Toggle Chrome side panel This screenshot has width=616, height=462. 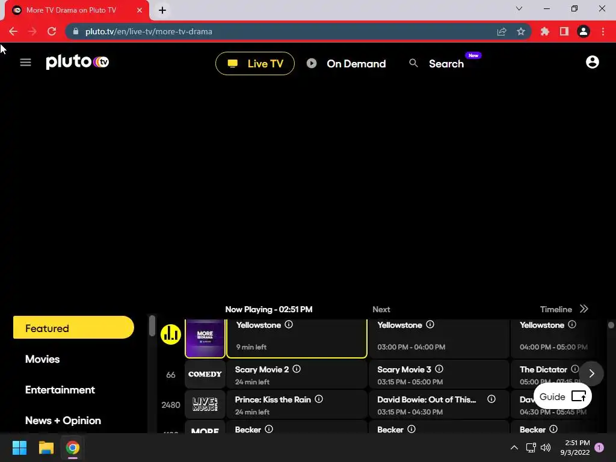pyautogui.click(x=564, y=31)
